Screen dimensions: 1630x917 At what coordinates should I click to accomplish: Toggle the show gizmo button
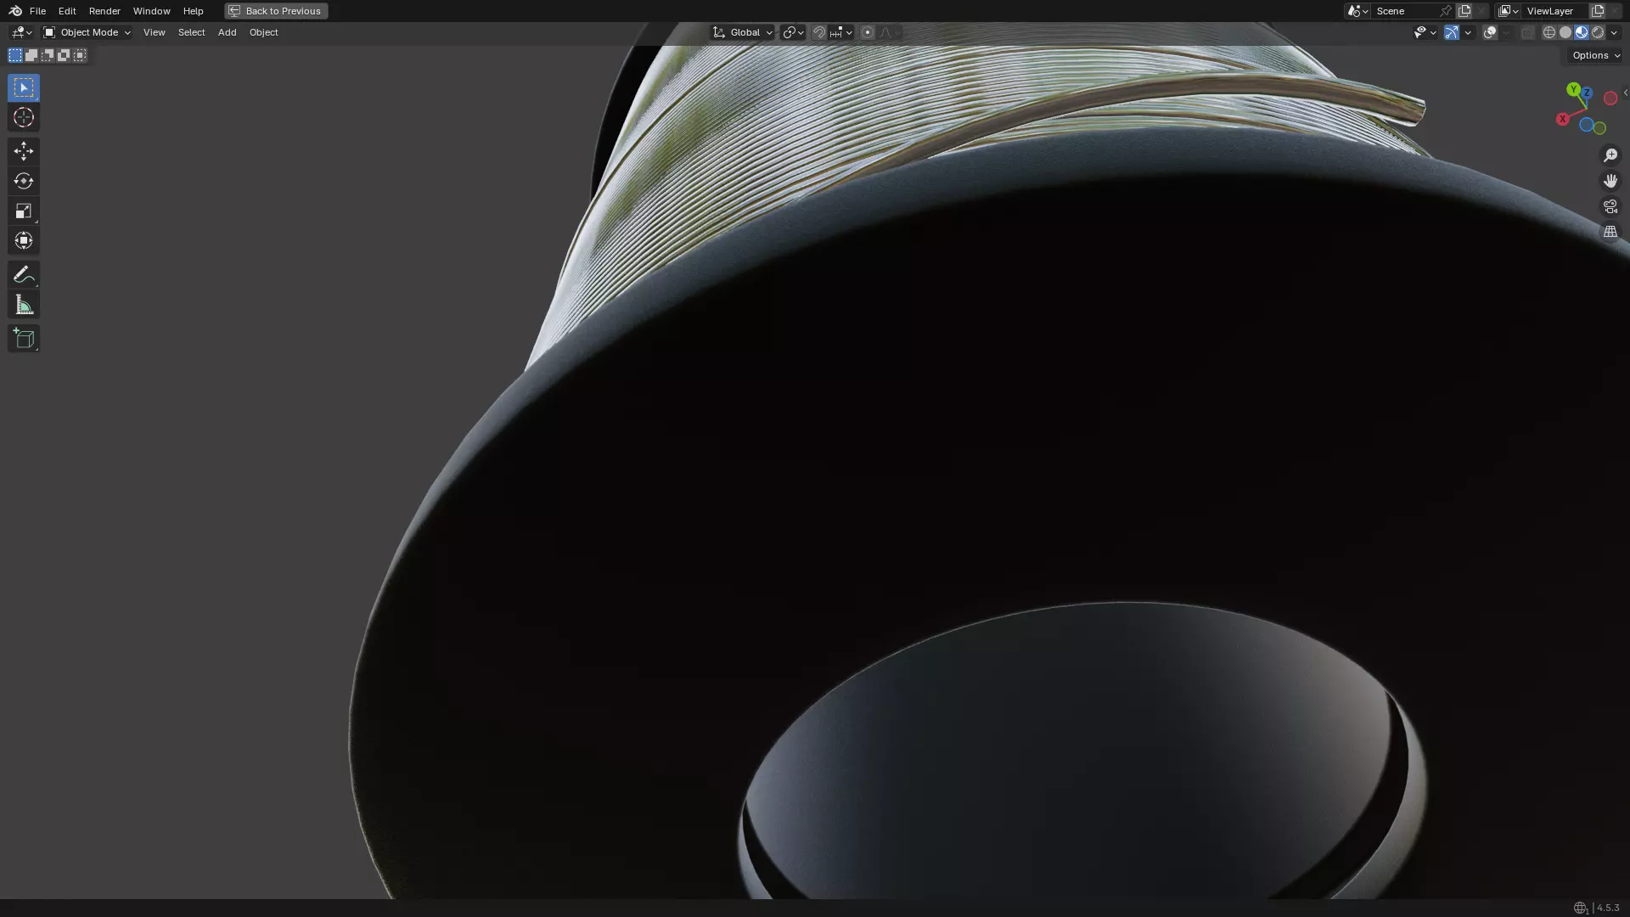click(x=1451, y=32)
